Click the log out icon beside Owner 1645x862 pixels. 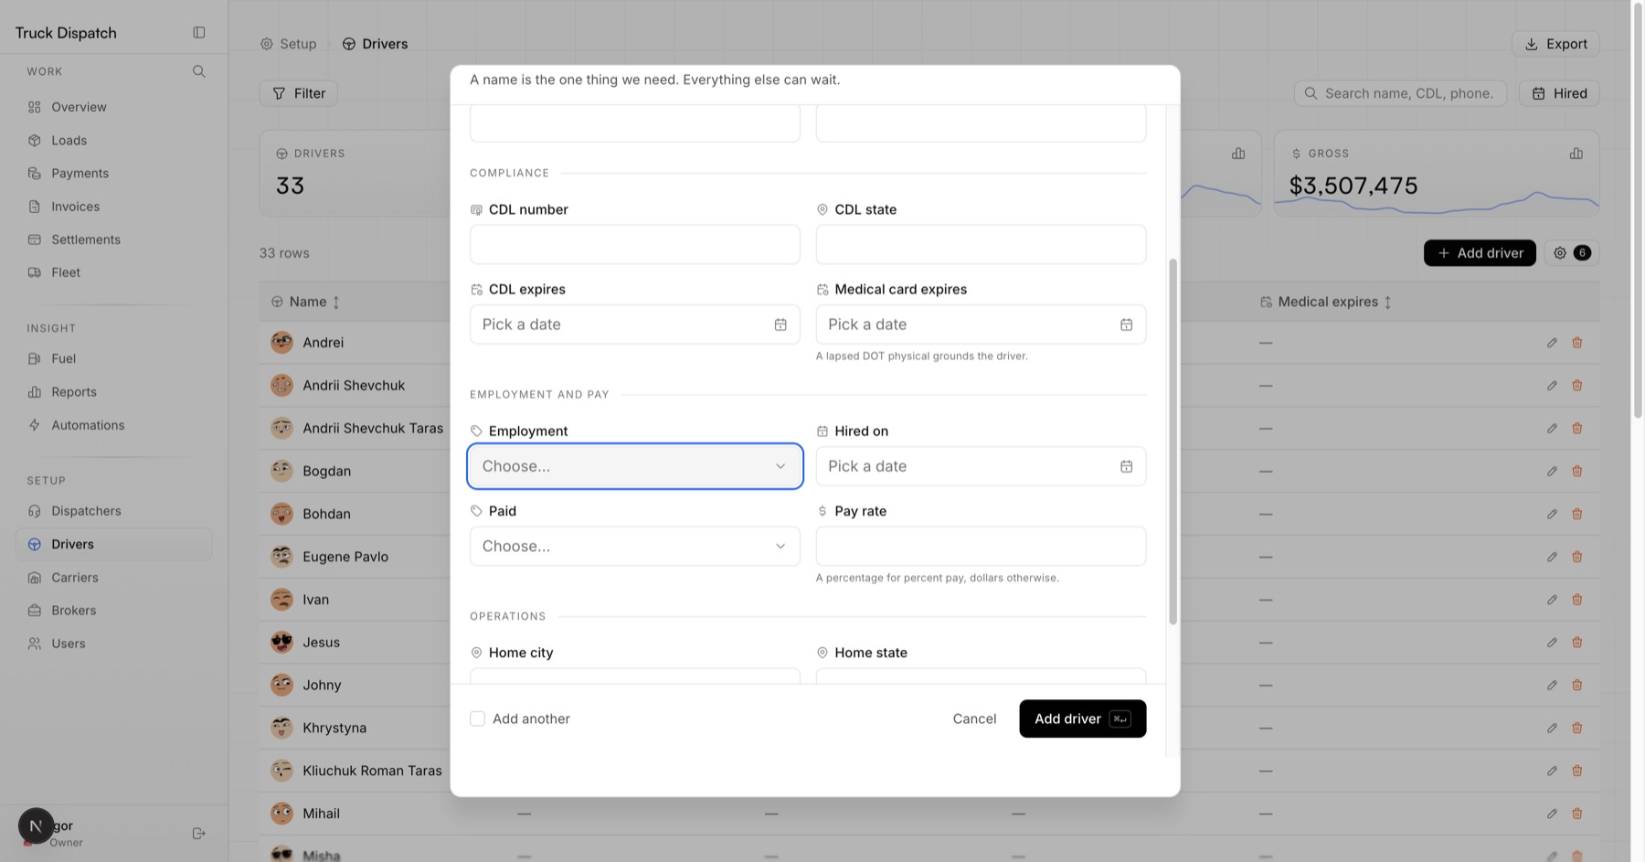click(198, 834)
